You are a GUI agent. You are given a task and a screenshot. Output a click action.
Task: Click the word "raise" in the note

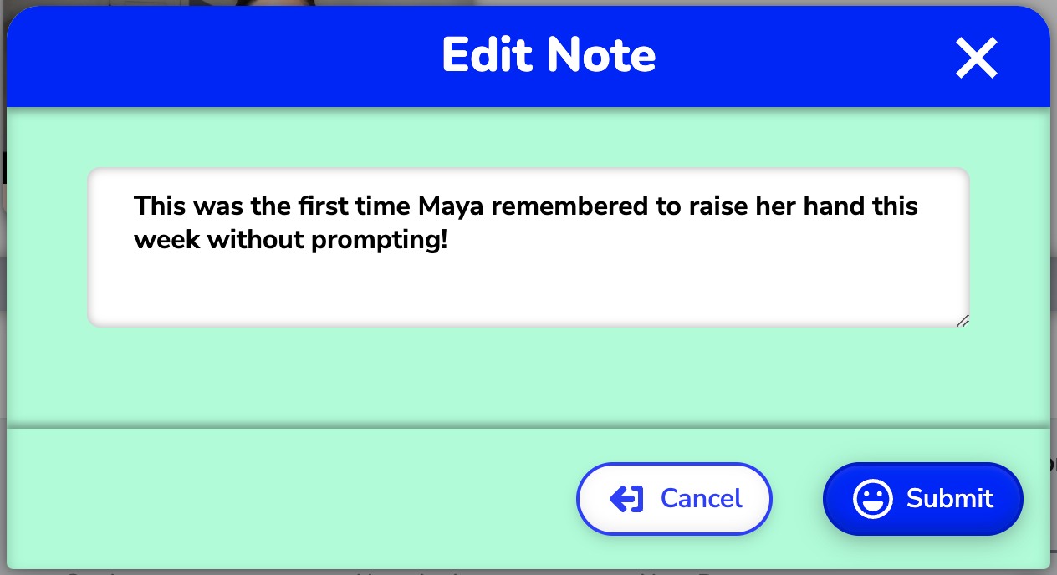(718, 206)
